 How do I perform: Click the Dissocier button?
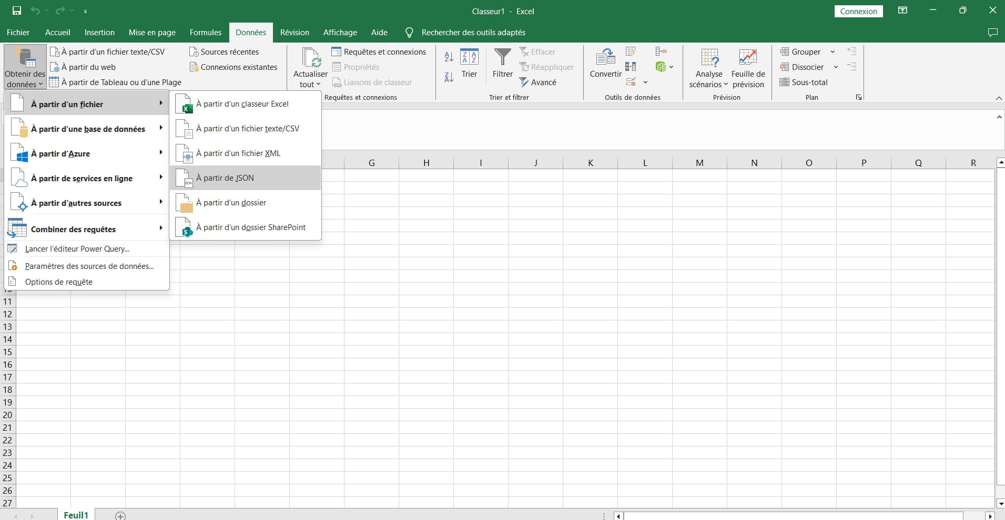pos(801,67)
